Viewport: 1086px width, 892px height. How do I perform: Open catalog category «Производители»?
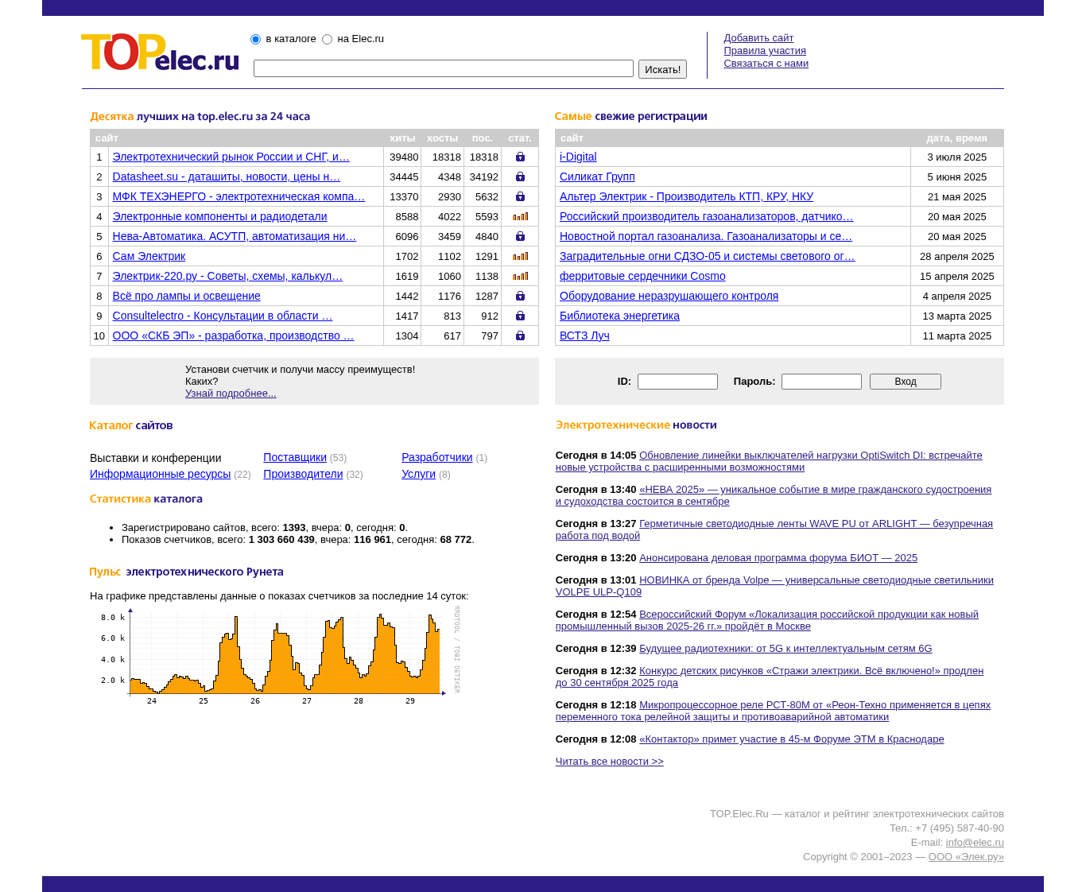pos(303,474)
